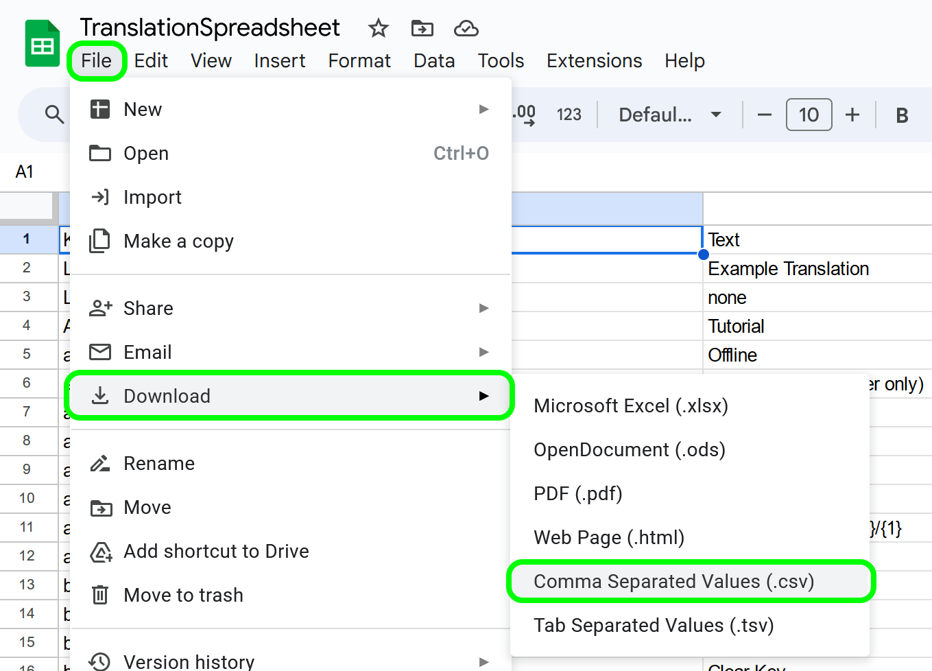
Task: Decrease font size with minus button
Action: [x=764, y=115]
